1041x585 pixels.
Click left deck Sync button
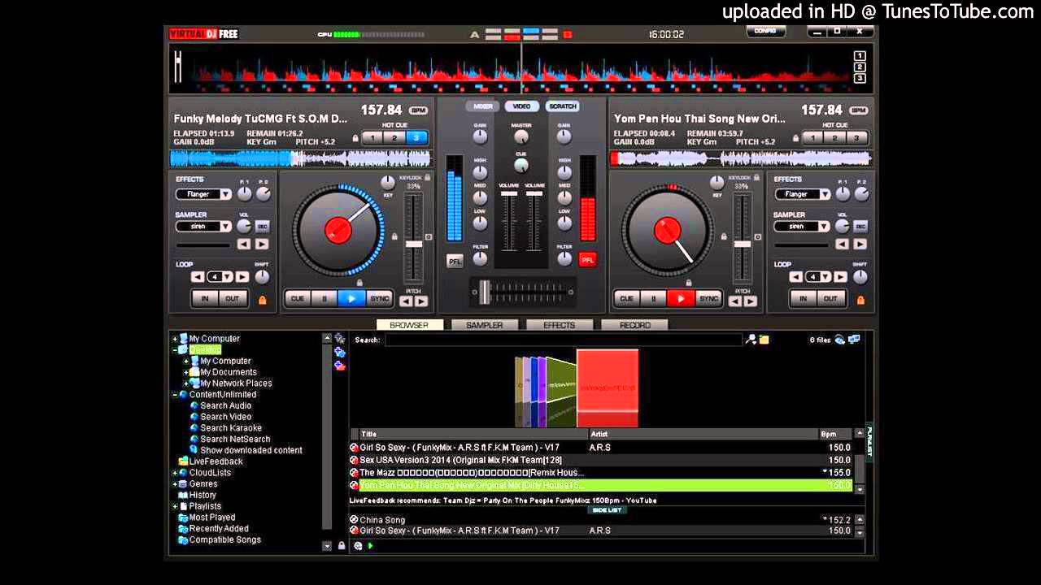(x=380, y=299)
